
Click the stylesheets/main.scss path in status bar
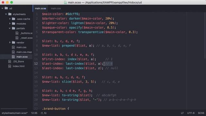point(14,113)
